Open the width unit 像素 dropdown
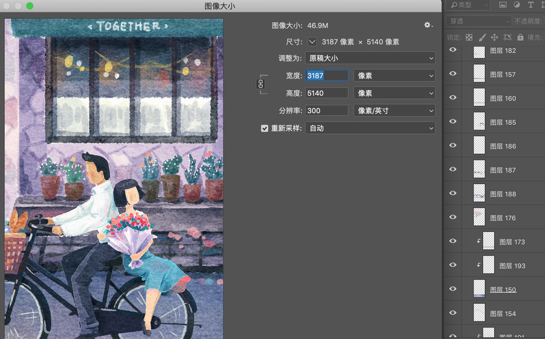The image size is (545, 339). tap(394, 76)
